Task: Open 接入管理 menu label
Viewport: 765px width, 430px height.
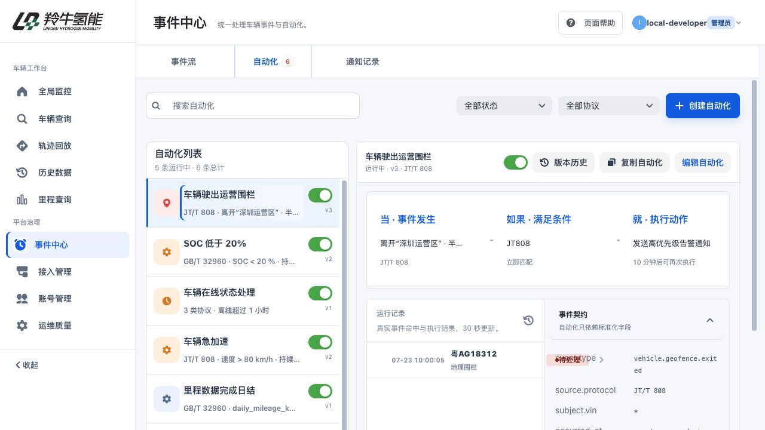Action: click(55, 272)
